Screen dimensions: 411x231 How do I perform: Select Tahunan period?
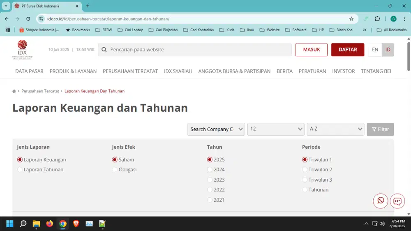[x=305, y=190]
